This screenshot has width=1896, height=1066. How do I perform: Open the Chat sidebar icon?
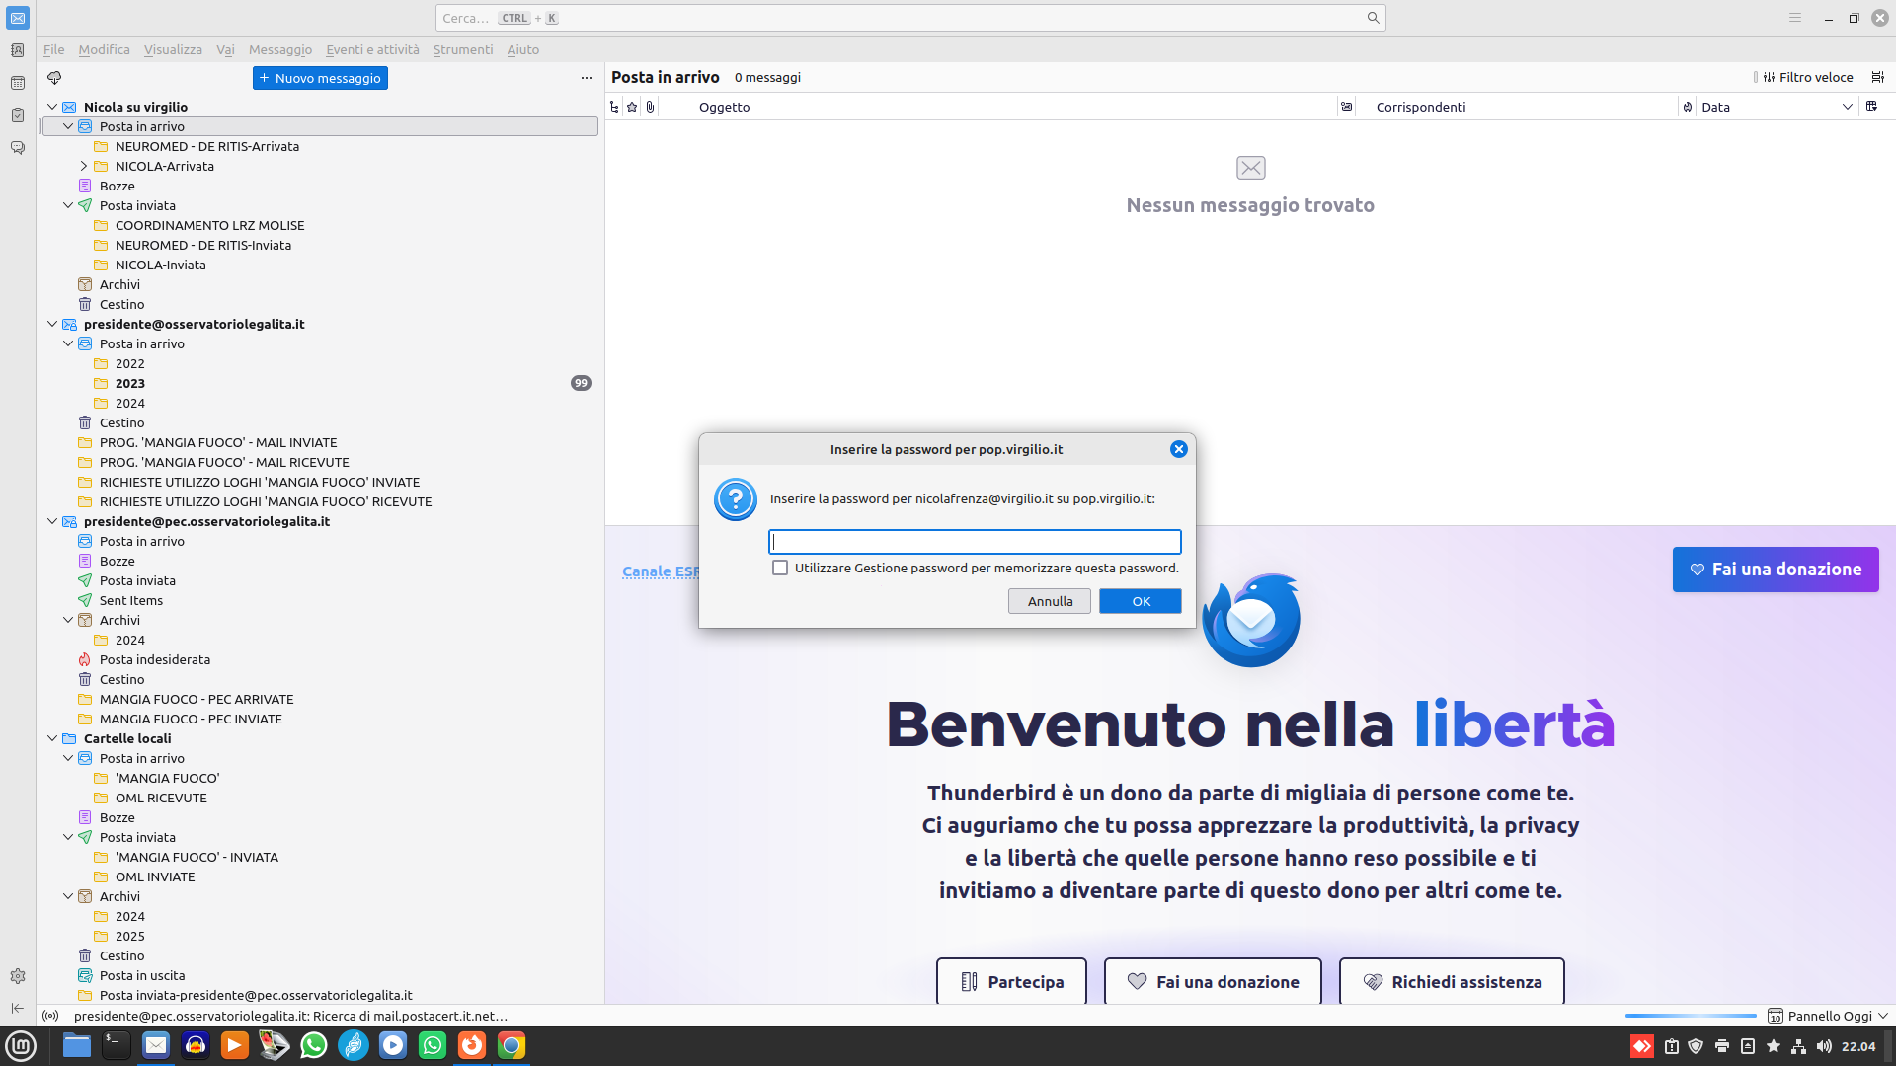(x=18, y=148)
